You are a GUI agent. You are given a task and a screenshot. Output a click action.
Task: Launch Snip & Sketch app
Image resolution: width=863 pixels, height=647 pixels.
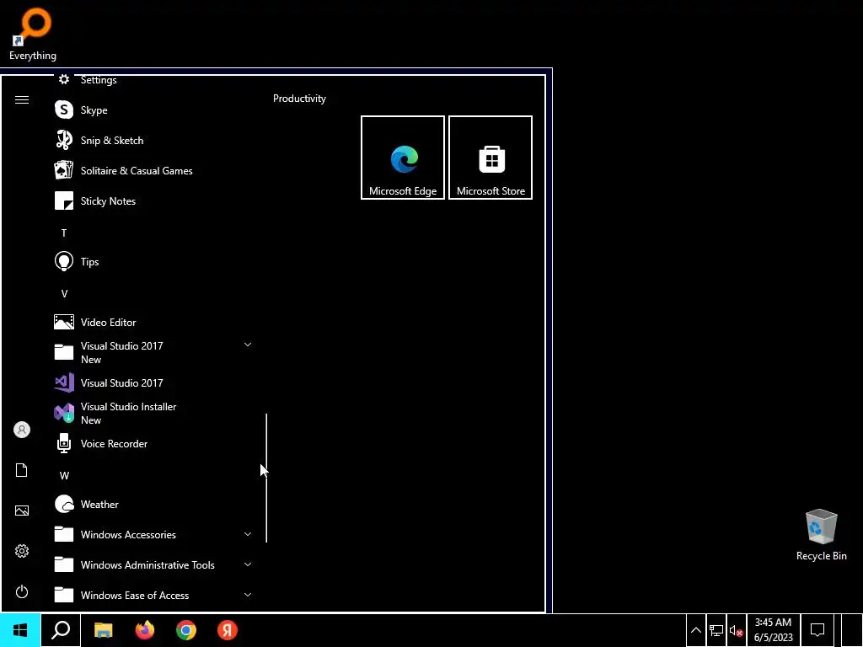click(153, 141)
